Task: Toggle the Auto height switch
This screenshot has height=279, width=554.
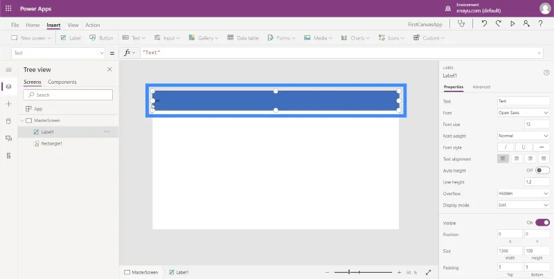Action: click(x=542, y=170)
